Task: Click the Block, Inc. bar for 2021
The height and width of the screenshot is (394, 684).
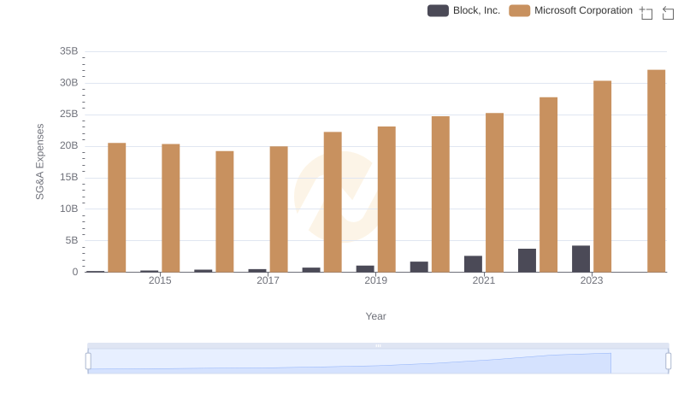Action: [x=474, y=264]
